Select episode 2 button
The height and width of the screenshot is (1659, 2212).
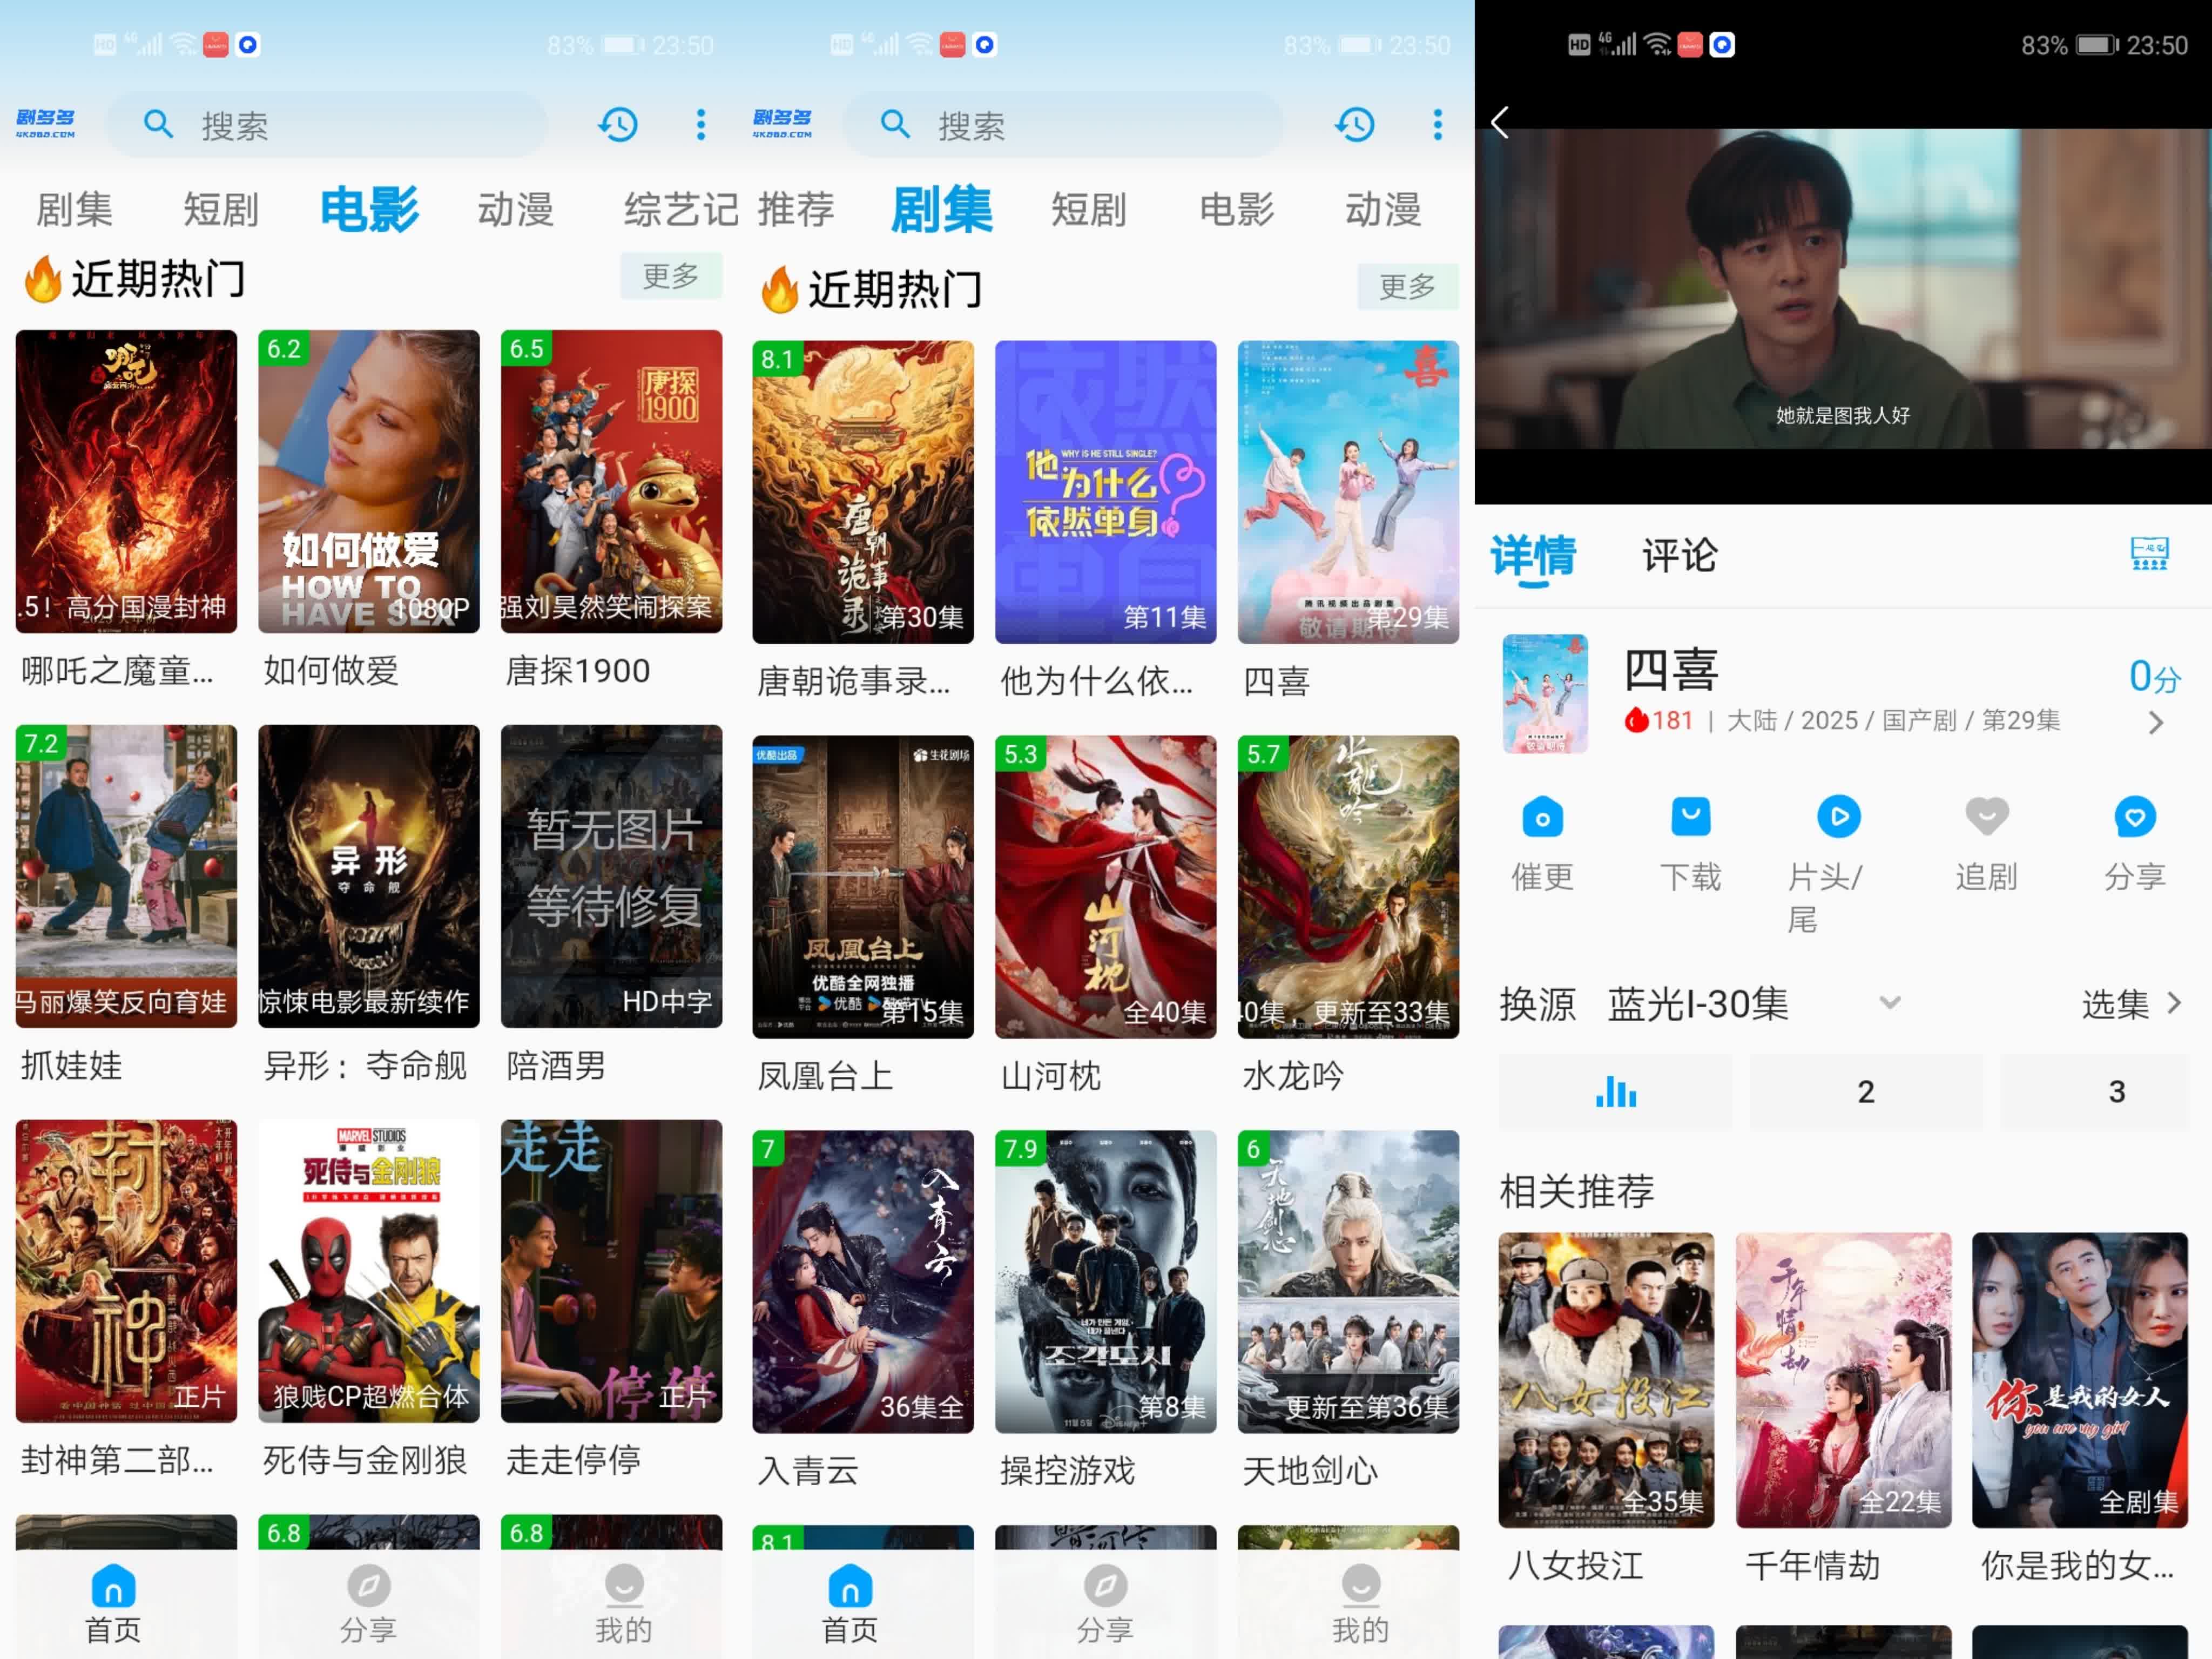point(1865,1091)
